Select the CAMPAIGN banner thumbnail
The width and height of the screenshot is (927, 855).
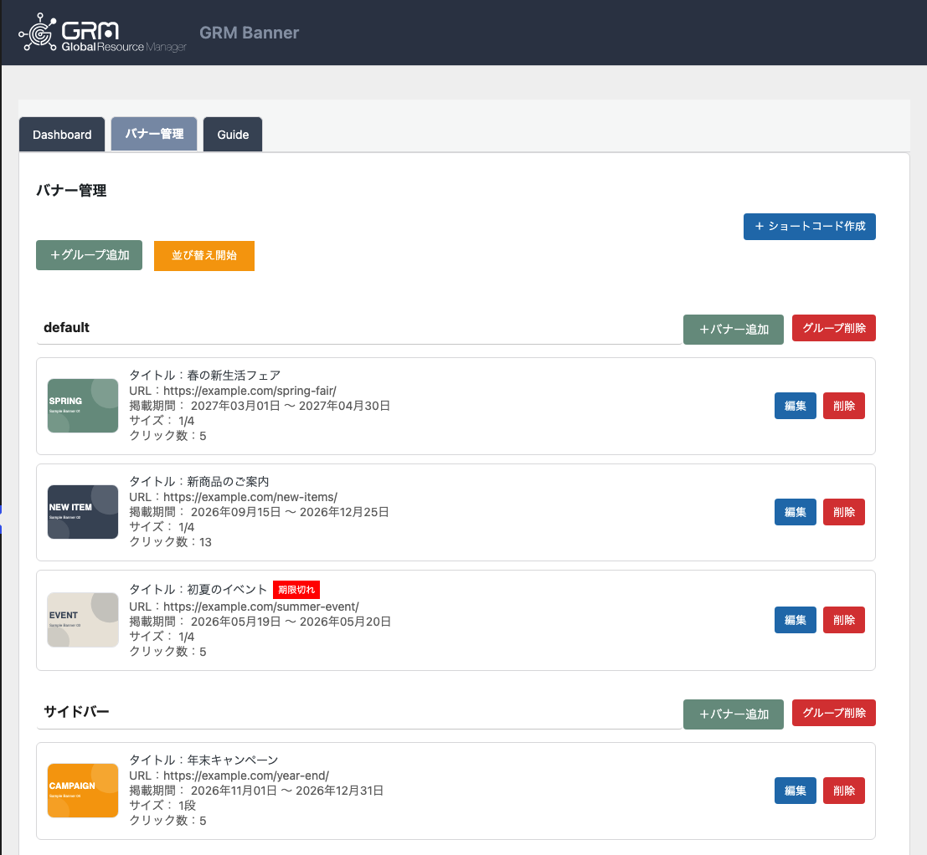tap(83, 791)
